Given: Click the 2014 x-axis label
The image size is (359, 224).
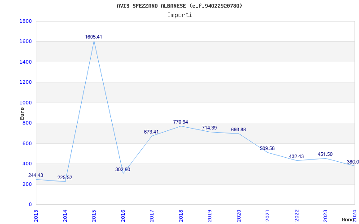Looking at the screenshot, I should coord(65,215).
